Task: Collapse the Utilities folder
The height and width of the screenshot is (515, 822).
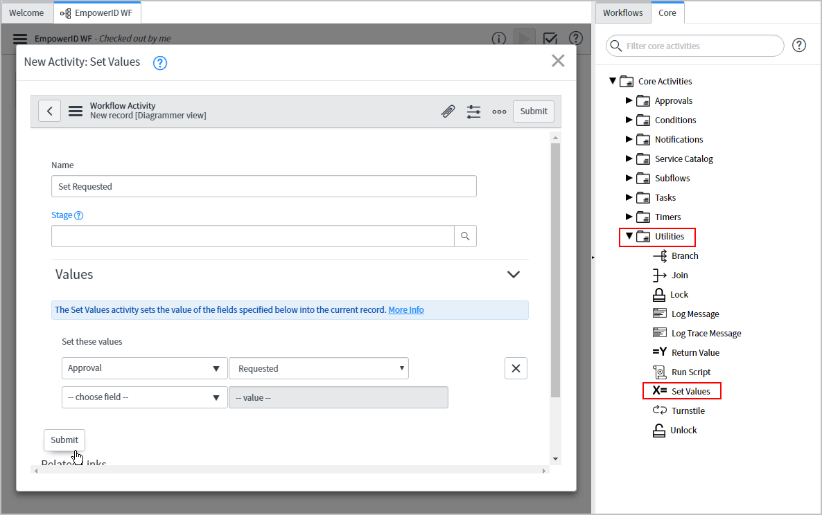Action: click(629, 236)
